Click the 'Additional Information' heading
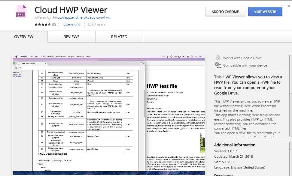Viewport: 292px width, 176px height. (x=235, y=145)
